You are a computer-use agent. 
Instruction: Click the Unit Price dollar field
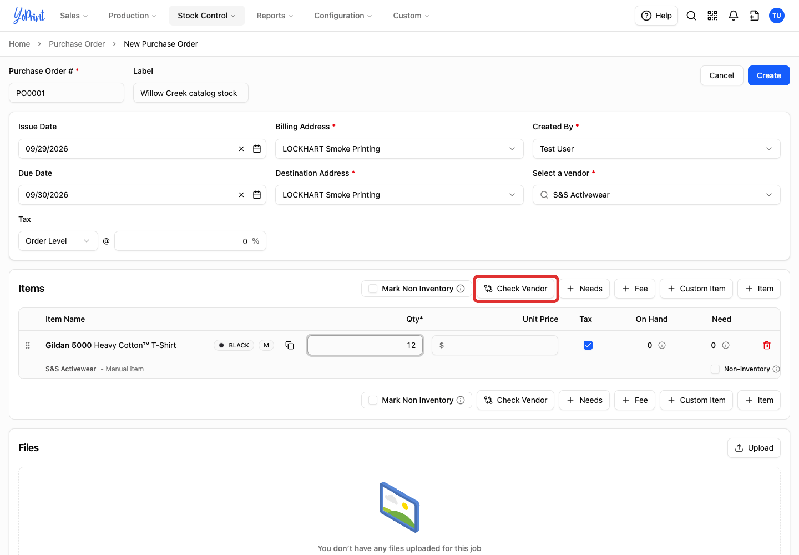pos(495,345)
